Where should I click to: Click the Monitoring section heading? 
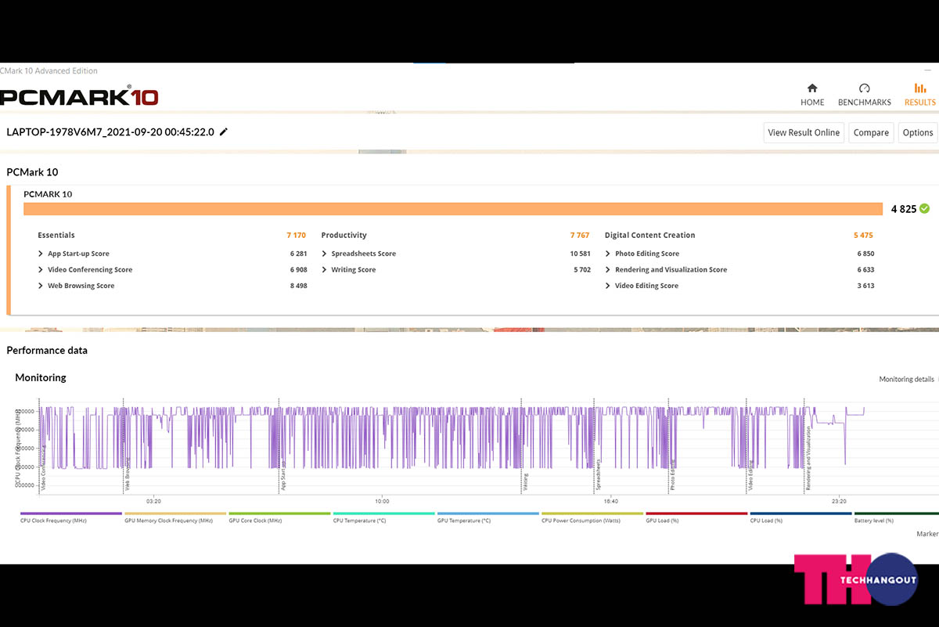tap(41, 377)
